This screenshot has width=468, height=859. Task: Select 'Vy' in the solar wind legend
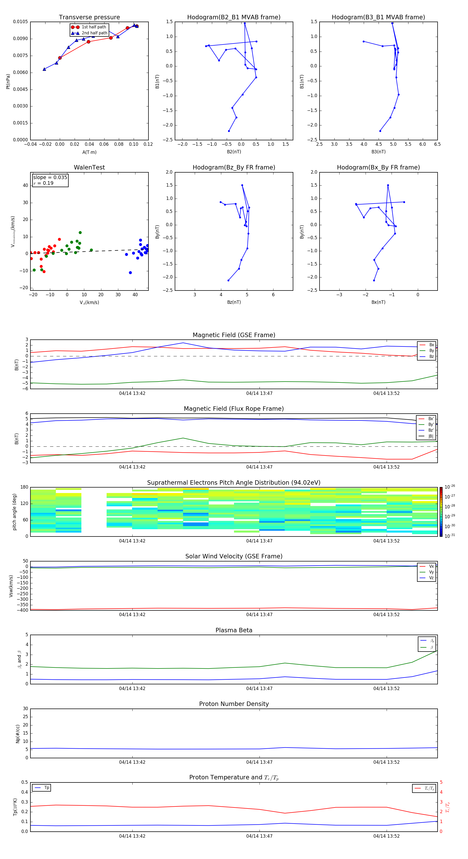[427, 572]
